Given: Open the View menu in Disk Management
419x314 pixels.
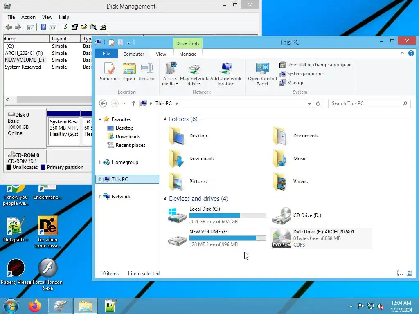Looking at the screenshot, I should [x=47, y=17].
